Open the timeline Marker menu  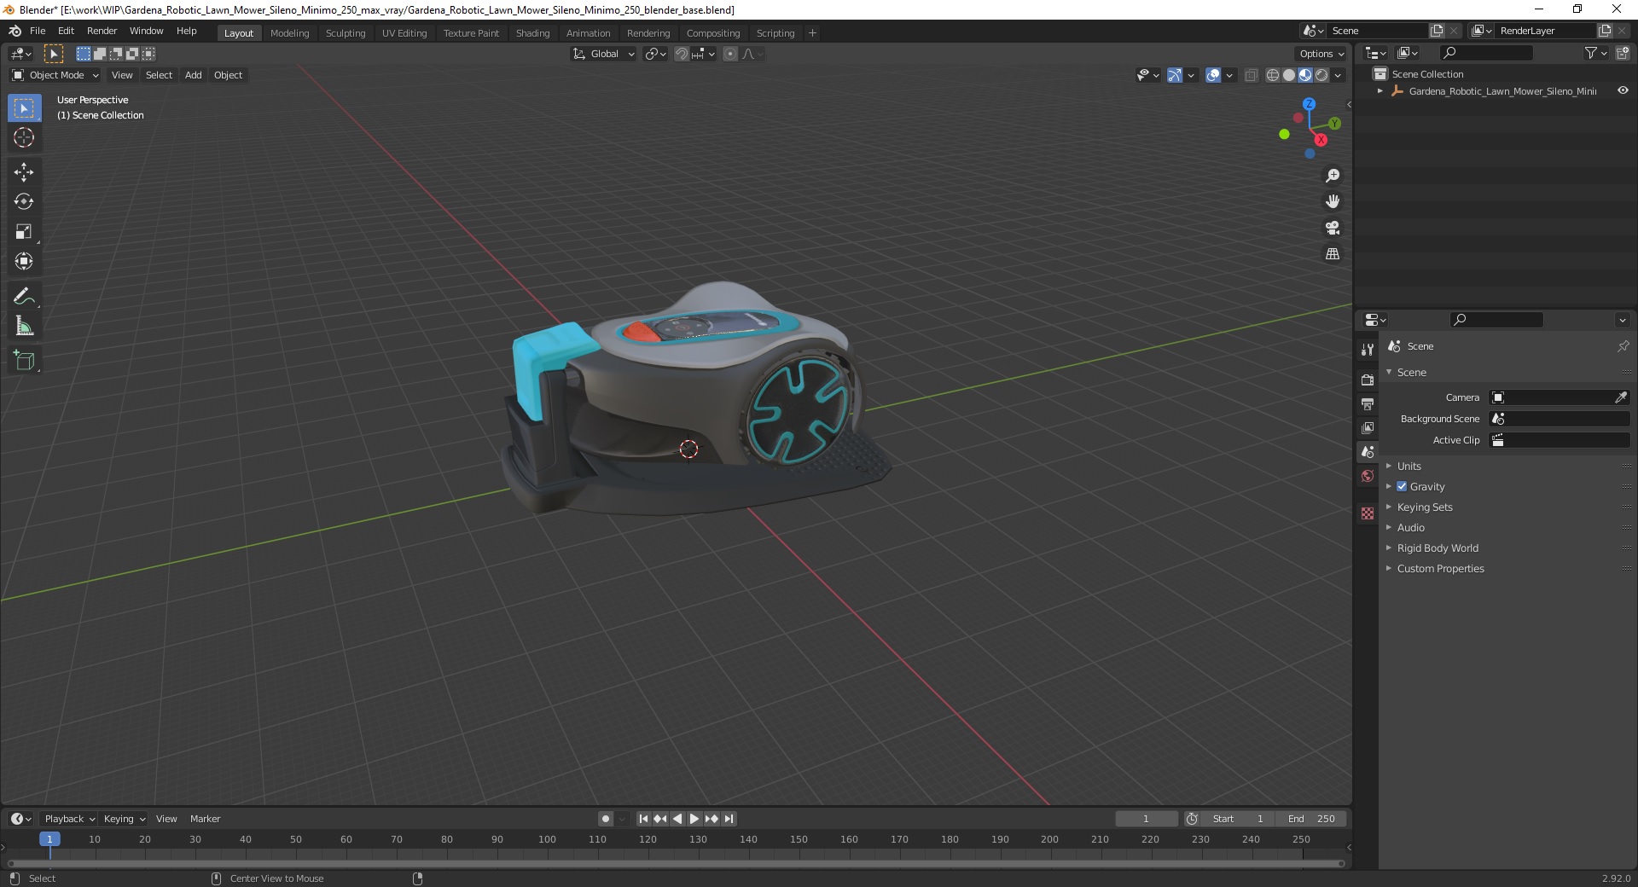(205, 819)
